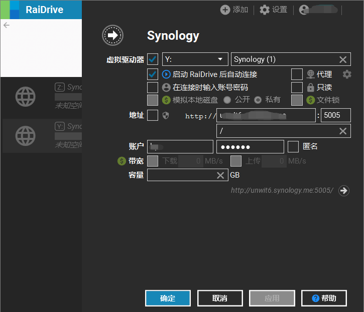Click the account person icon beside 在连接时输入账号密码
The height and width of the screenshot is (312, 364).
(x=166, y=88)
